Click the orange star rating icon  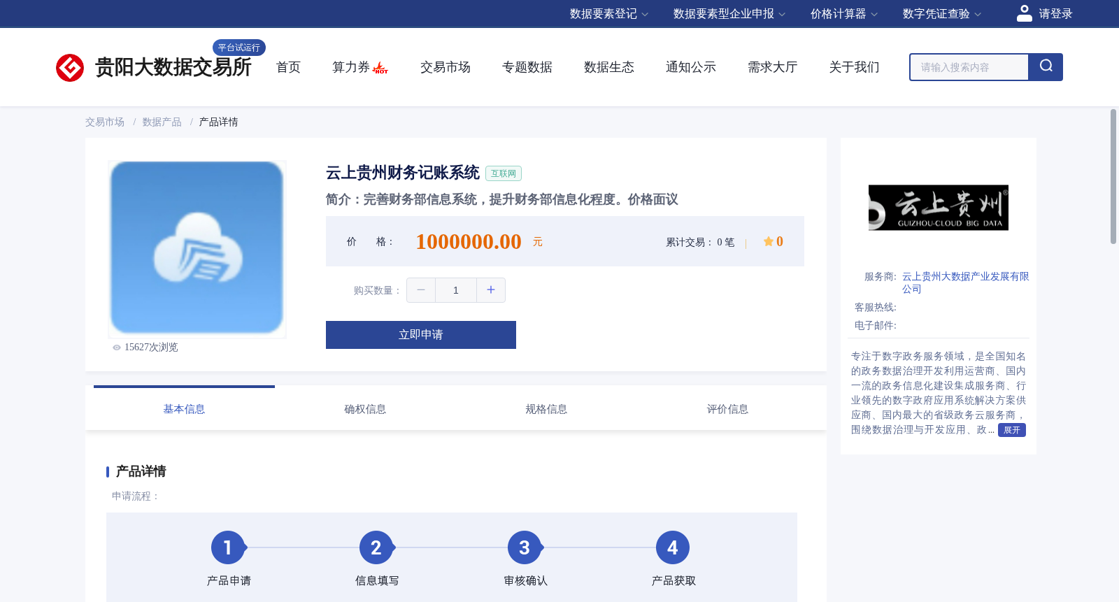(x=769, y=241)
